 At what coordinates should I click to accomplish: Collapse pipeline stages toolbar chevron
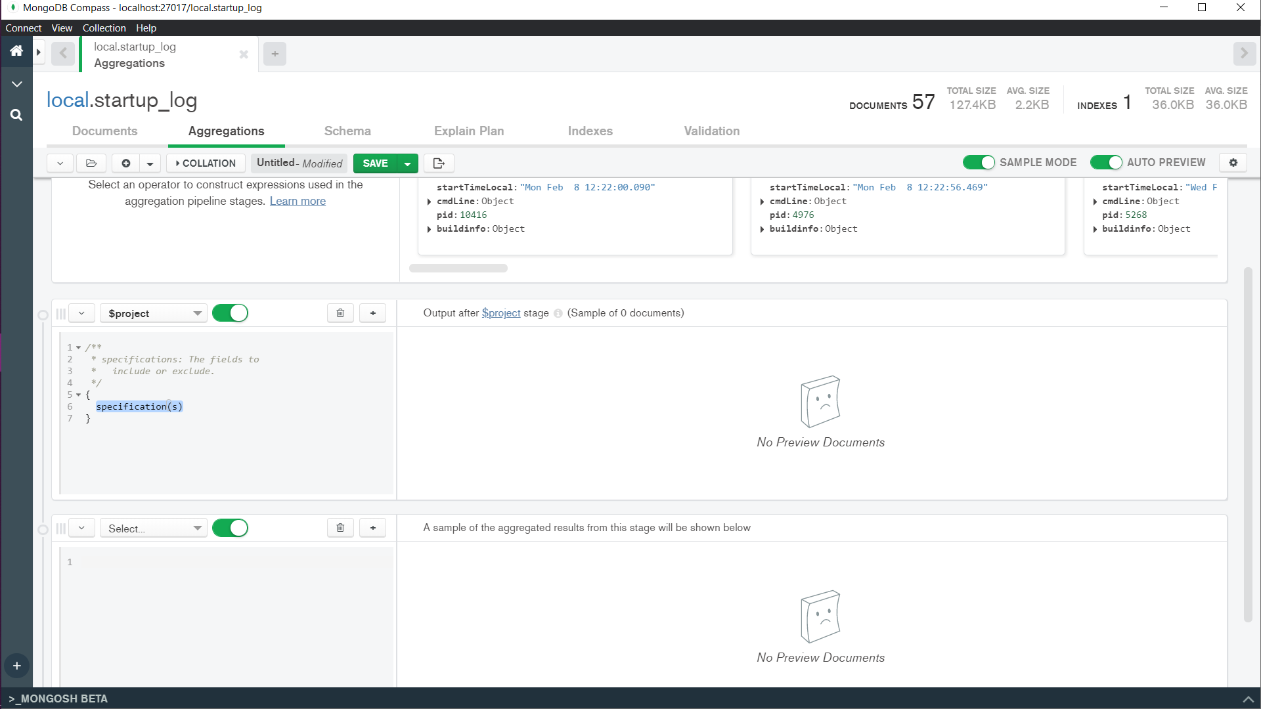click(60, 163)
